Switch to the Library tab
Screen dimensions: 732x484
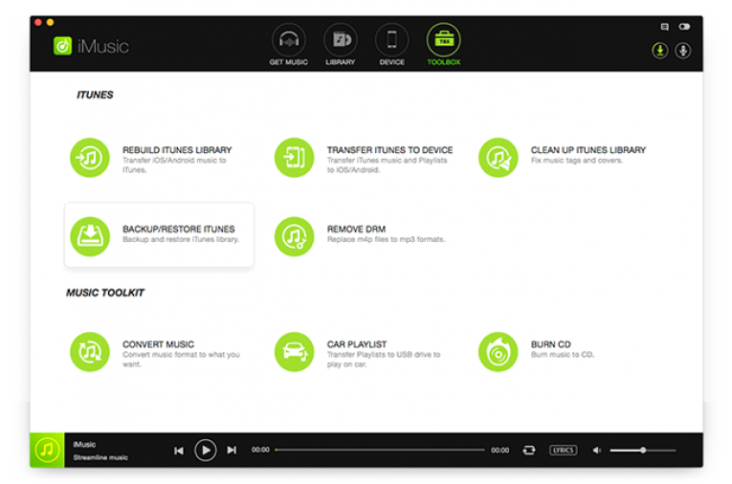tap(341, 45)
